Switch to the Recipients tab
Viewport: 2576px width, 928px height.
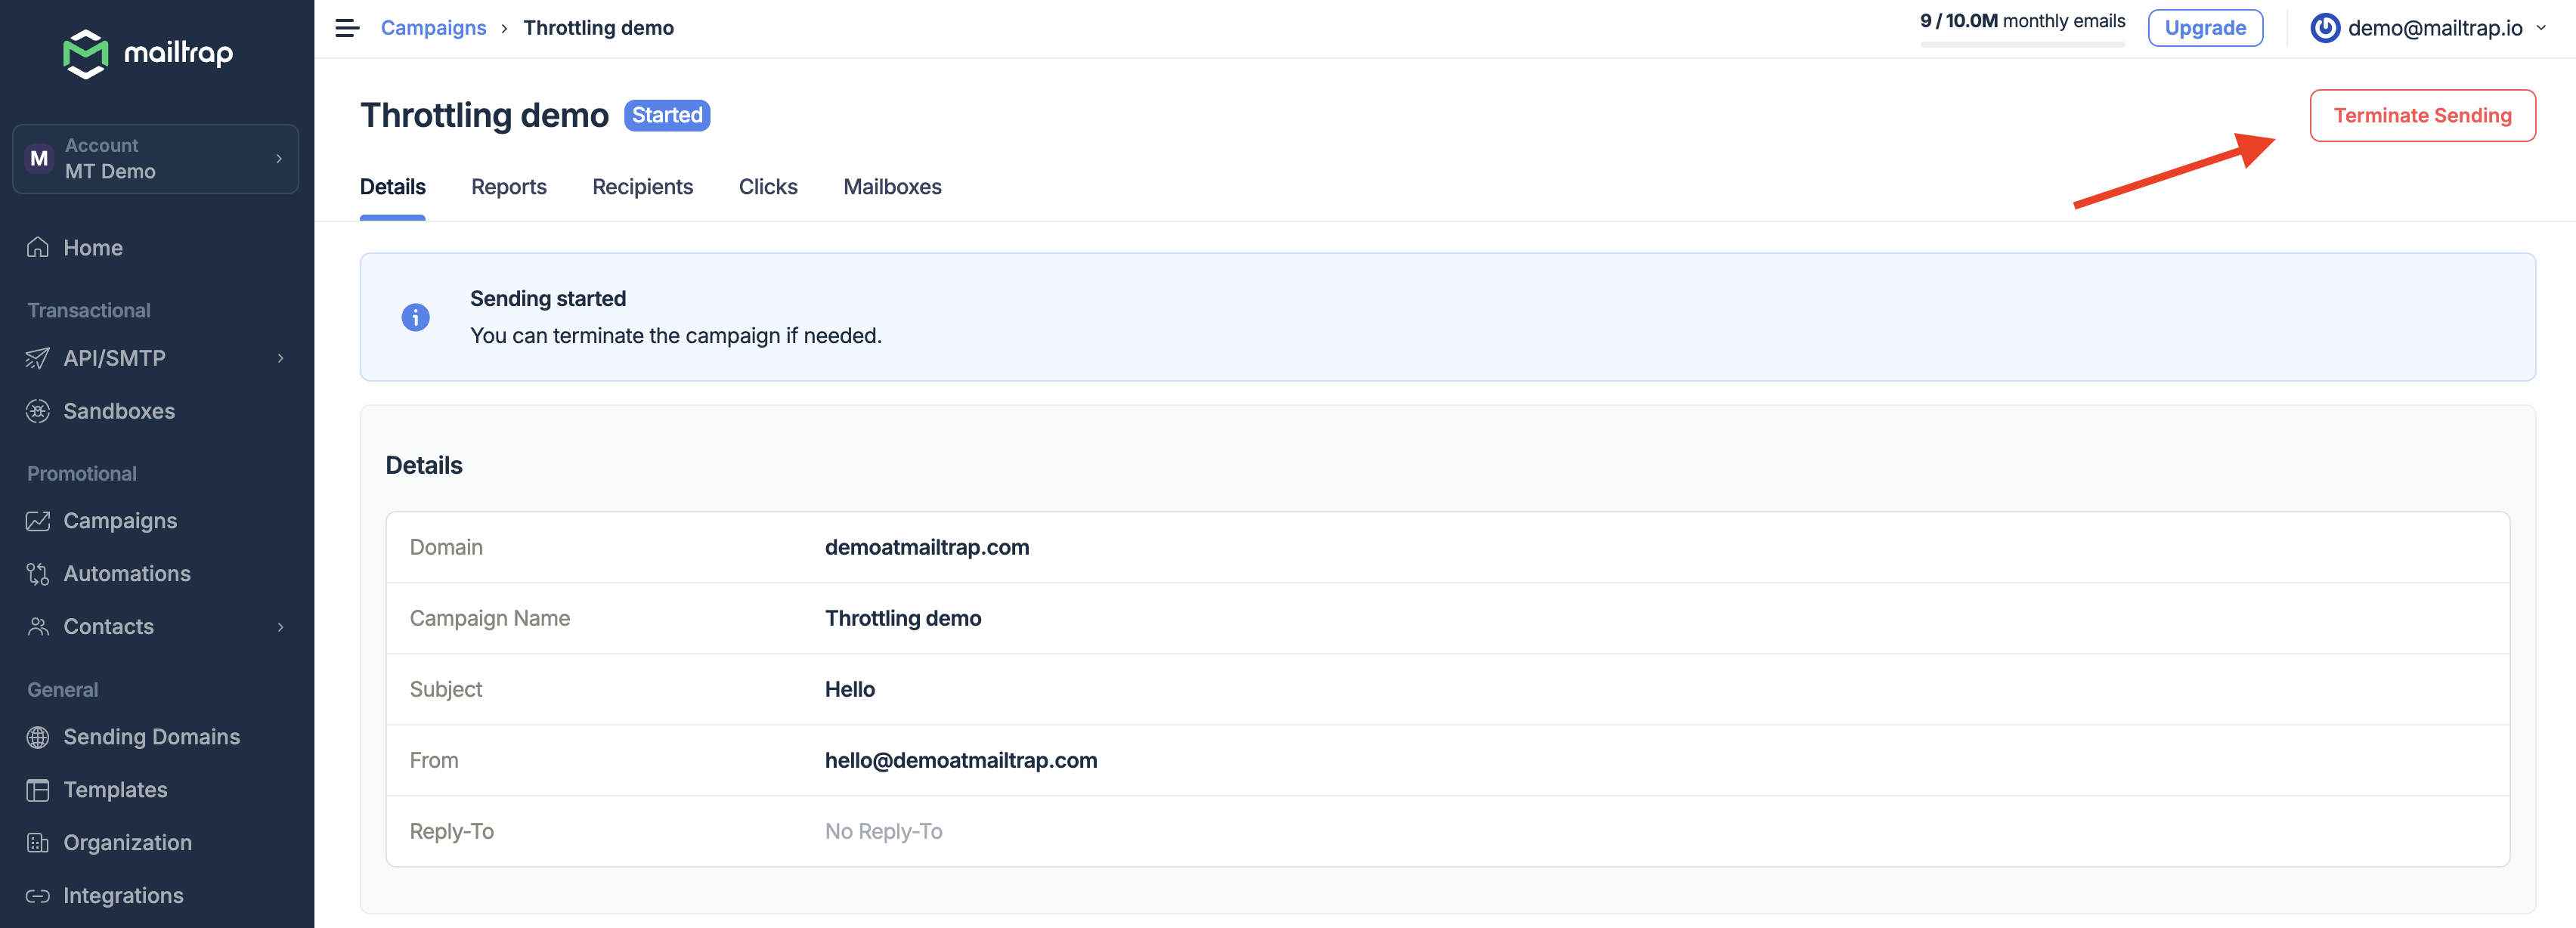[642, 187]
